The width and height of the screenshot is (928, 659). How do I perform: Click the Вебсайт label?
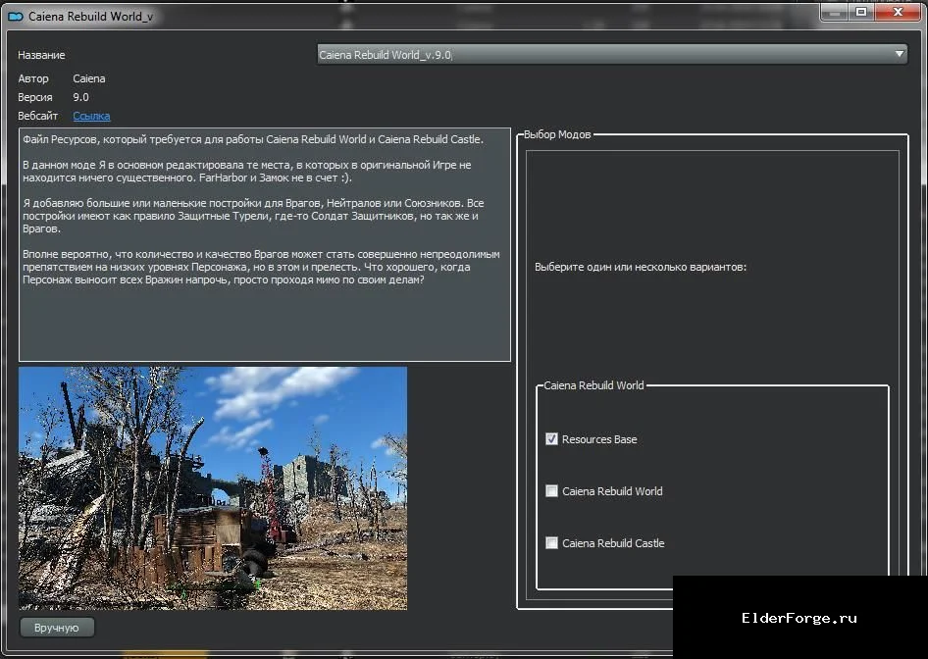click(38, 116)
